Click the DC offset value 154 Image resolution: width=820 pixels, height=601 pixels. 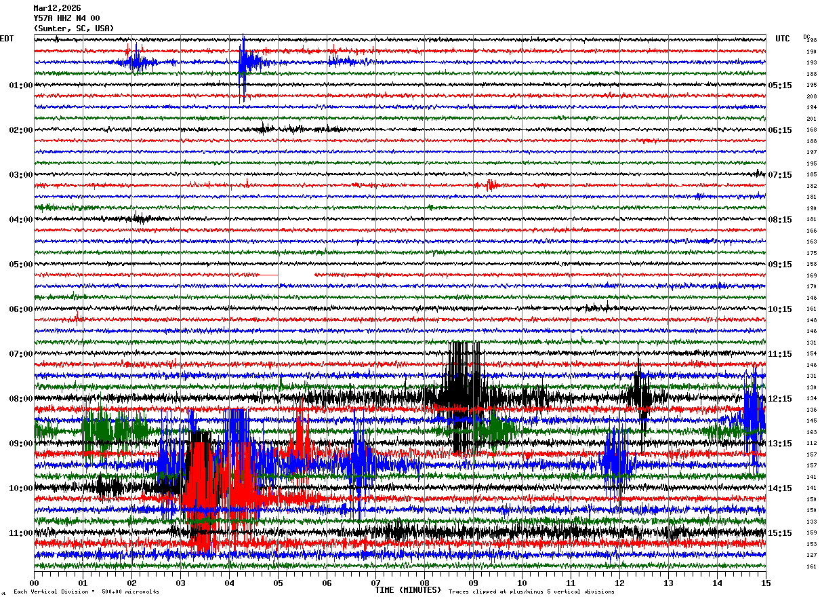[811, 354]
